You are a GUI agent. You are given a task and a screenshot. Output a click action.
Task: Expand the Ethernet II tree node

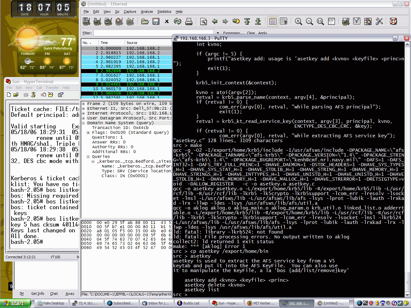pyautogui.click(x=83, y=108)
